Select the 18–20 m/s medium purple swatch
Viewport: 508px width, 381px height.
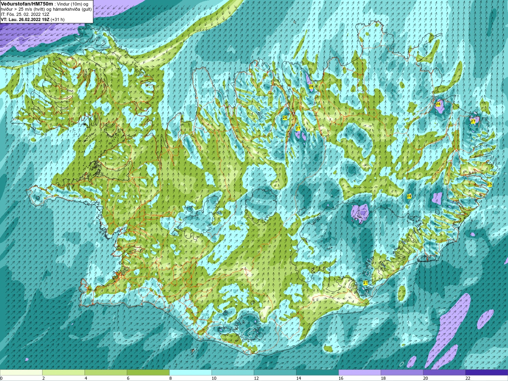pyautogui.click(x=402, y=372)
